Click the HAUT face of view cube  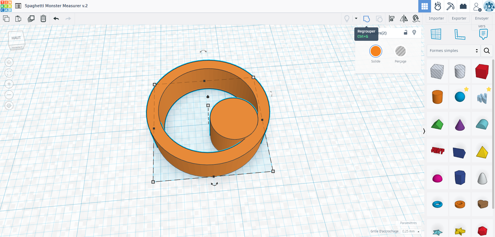click(x=16, y=38)
